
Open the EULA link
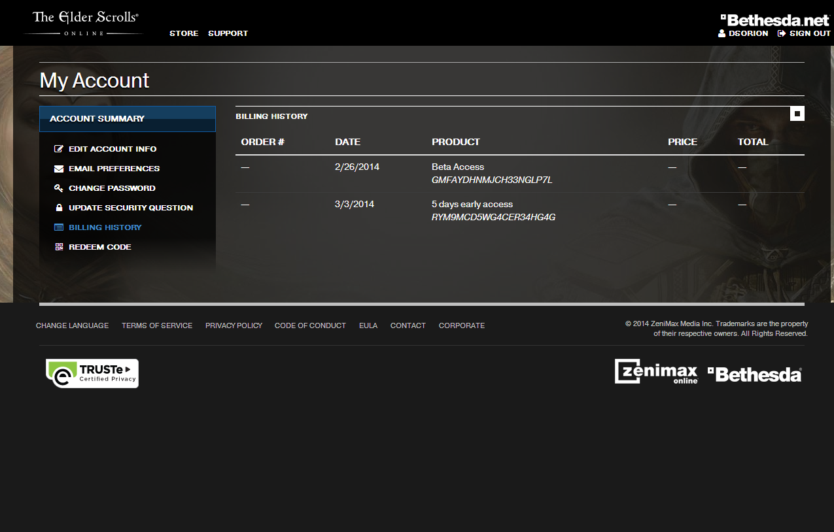(368, 325)
